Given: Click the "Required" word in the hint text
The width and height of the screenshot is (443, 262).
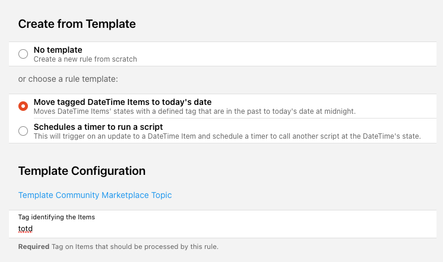Looking at the screenshot, I should click(33, 247).
